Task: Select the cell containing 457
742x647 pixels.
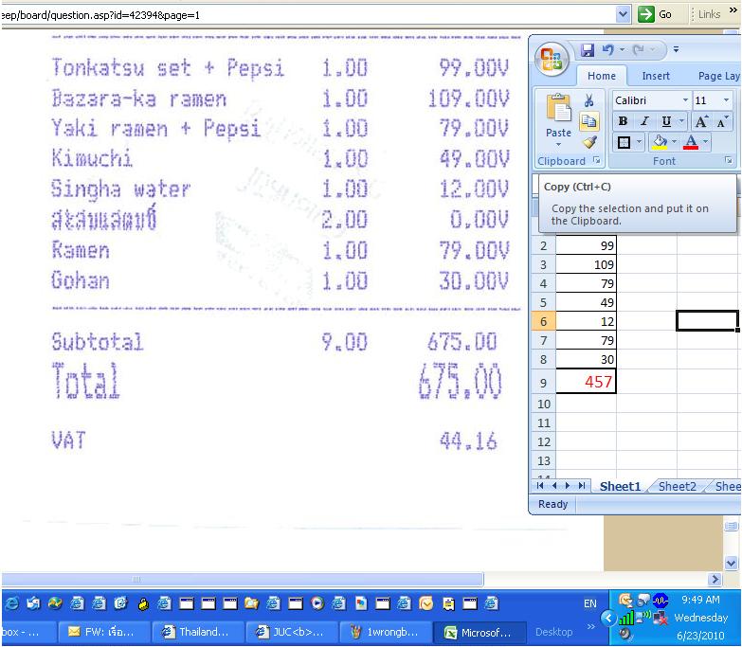Action: tap(586, 382)
